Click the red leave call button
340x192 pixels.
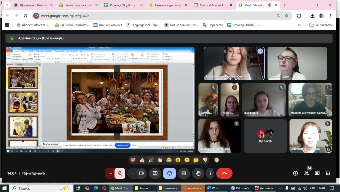(224, 173)
